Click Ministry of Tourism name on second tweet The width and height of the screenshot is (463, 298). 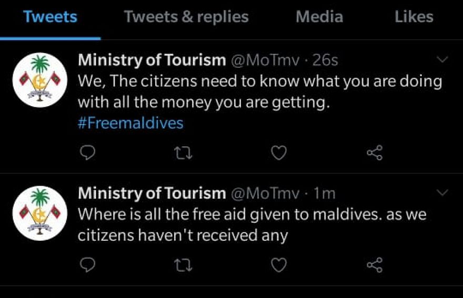pos(152,193)
